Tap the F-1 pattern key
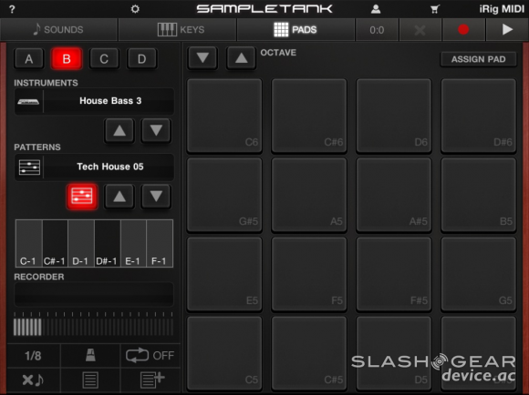The width and height of the screenshot is (529, 395). 160,243
